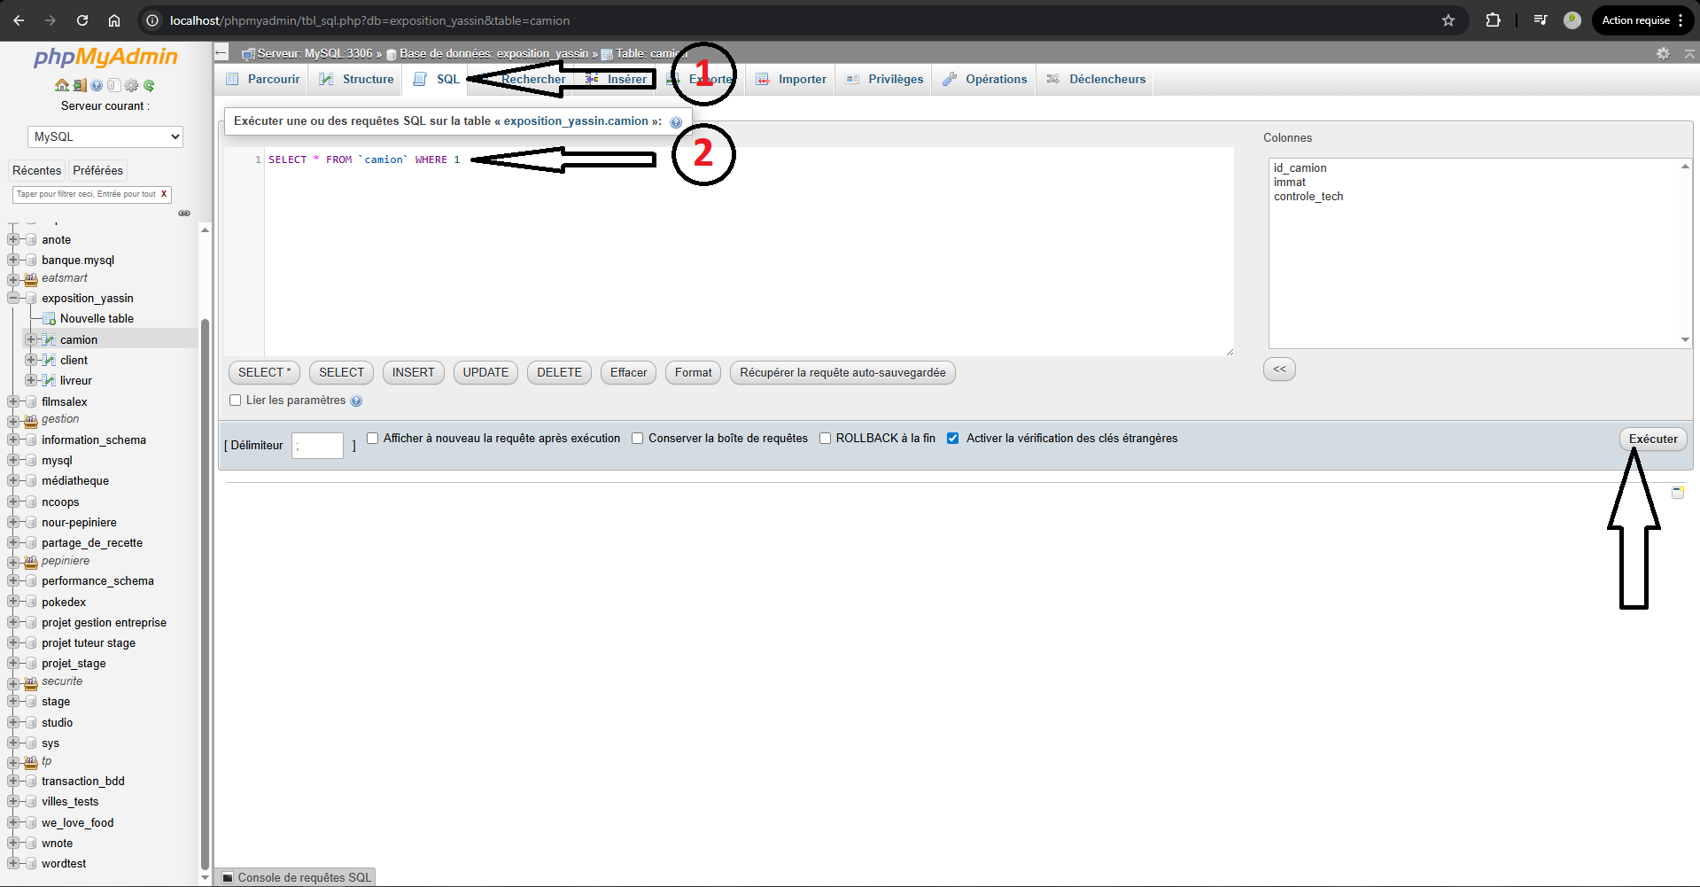Open the general settings gear in top bar
The height and width of the screenshot is (887, 1700).
[1662, 53]
